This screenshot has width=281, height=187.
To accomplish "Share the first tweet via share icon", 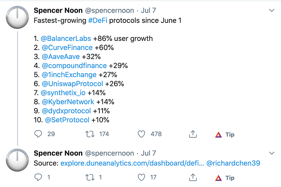I will pos(192,134).
